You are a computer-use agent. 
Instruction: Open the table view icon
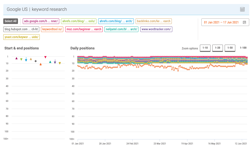pyautogui.click(x=242, y=9)
